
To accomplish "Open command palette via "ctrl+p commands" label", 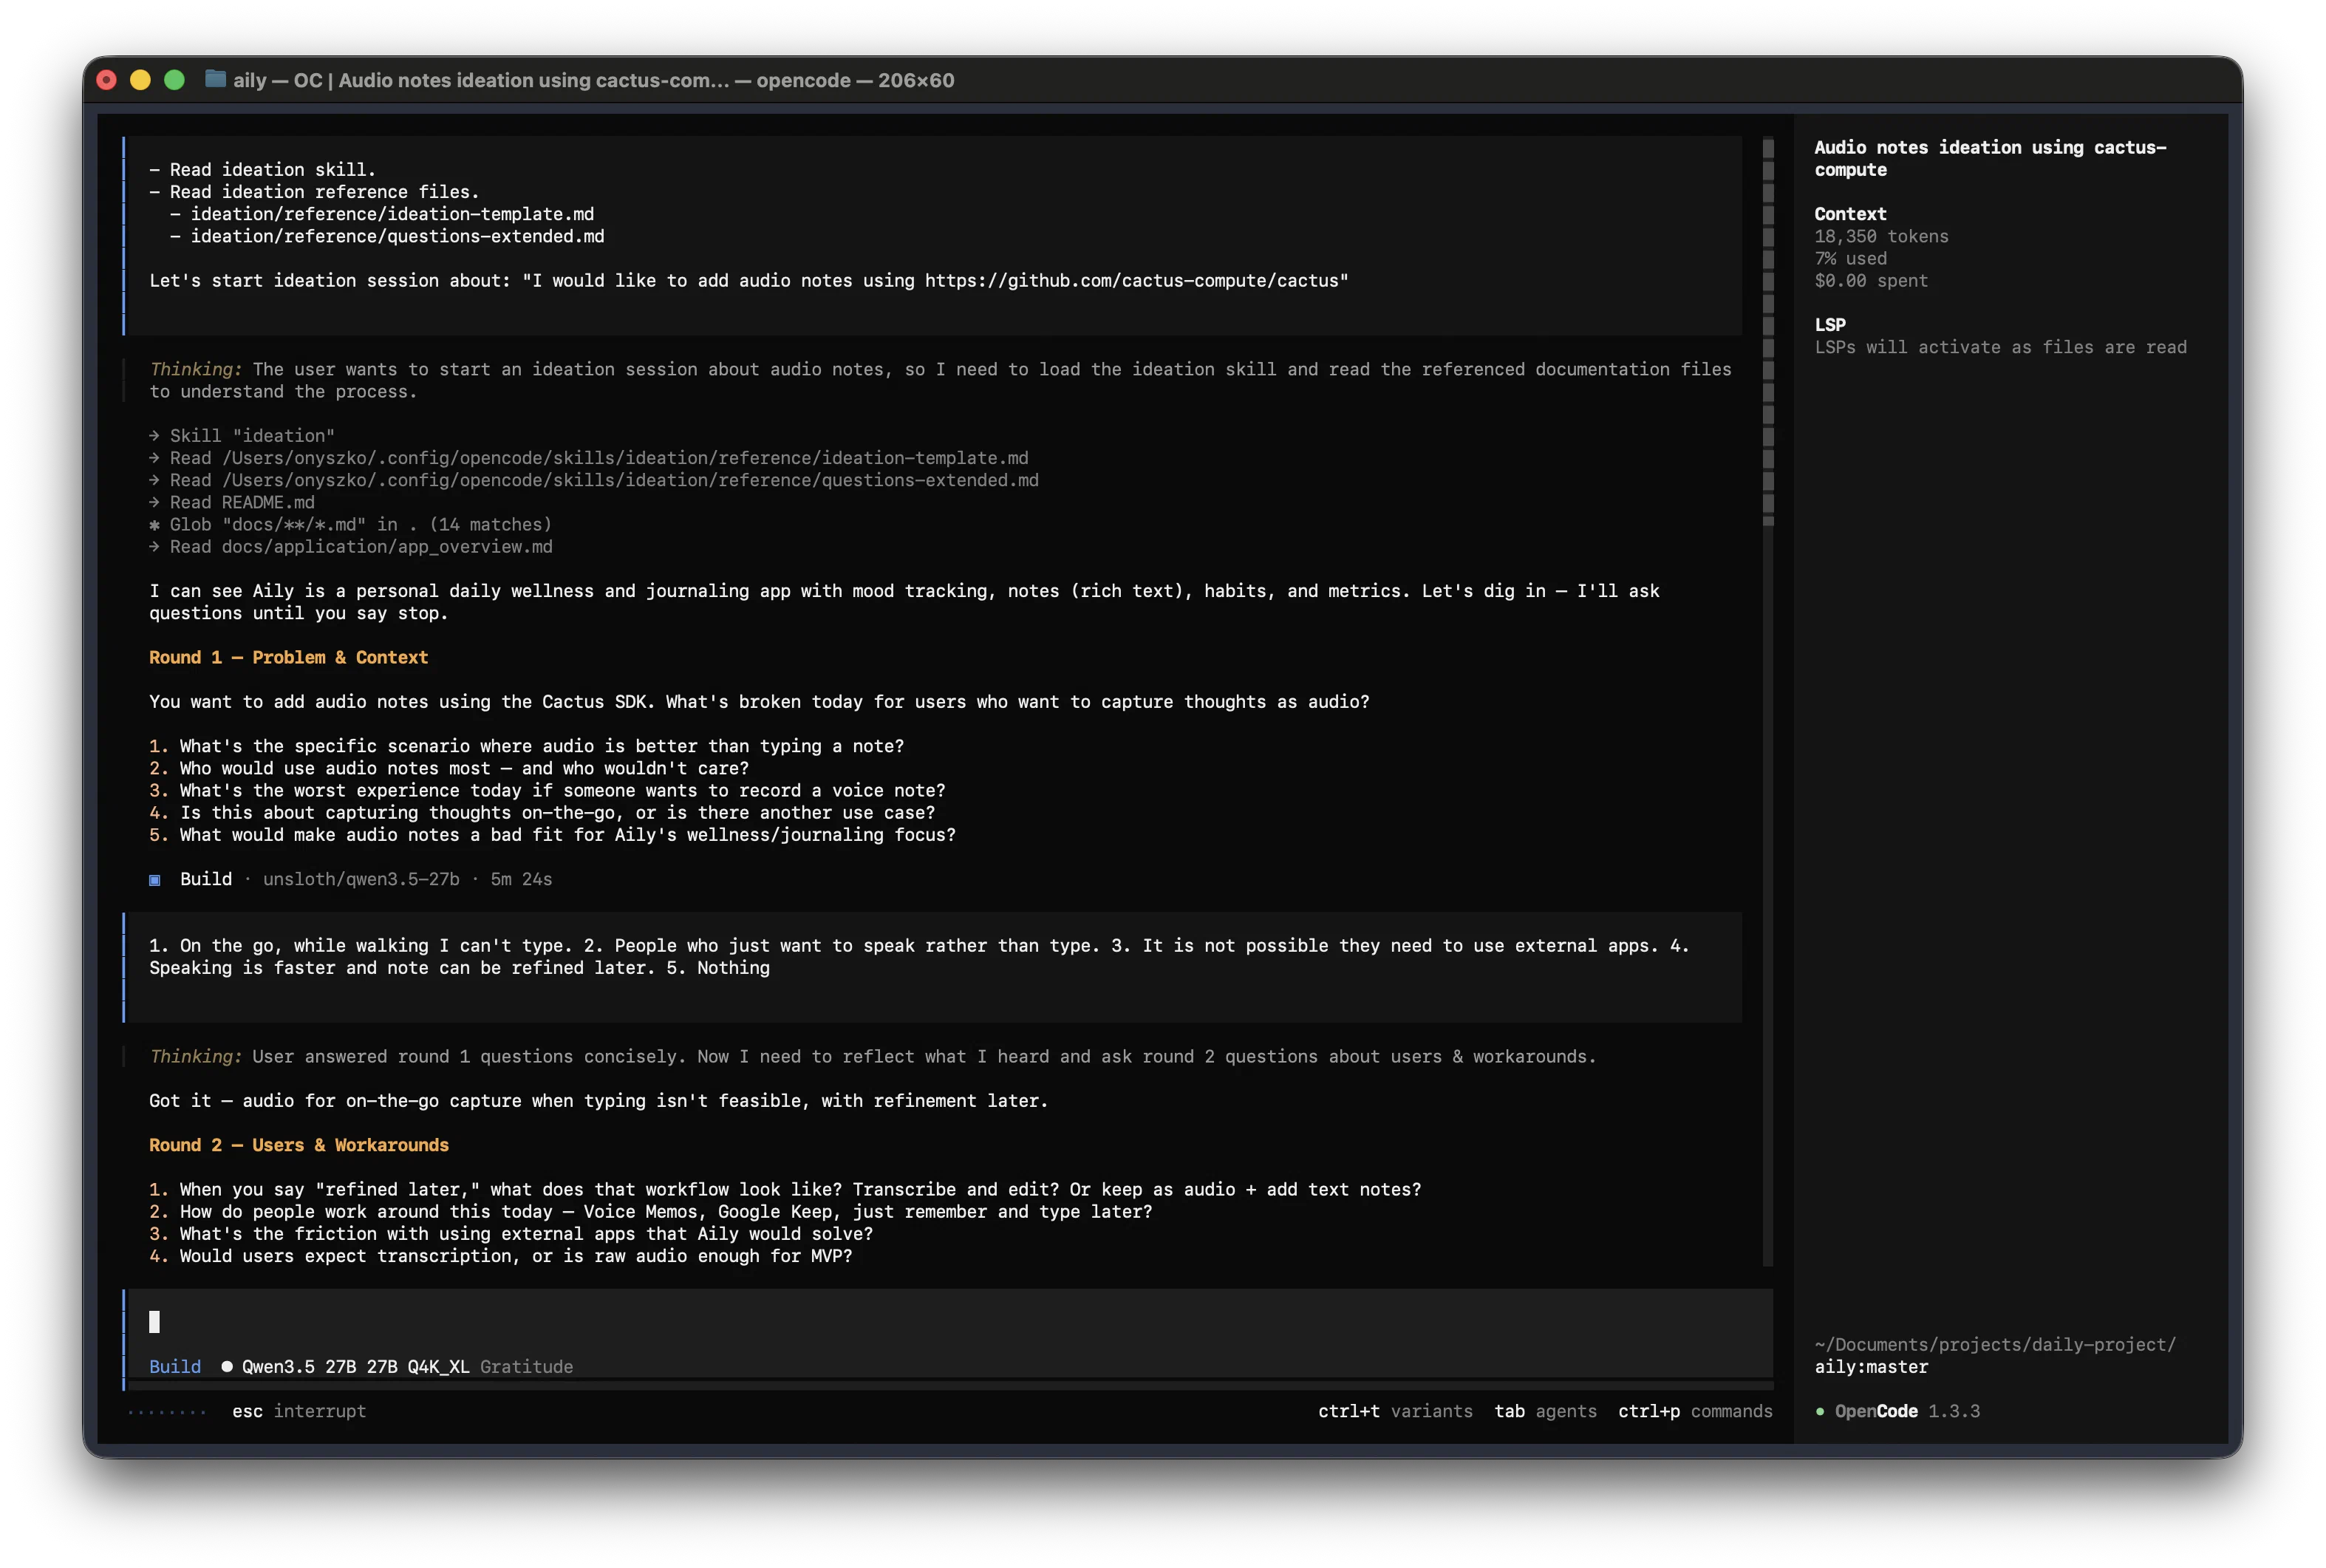I will 1695,1412.
